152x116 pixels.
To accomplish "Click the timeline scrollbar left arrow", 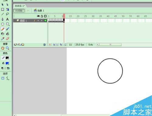I will tap(98, 45).
